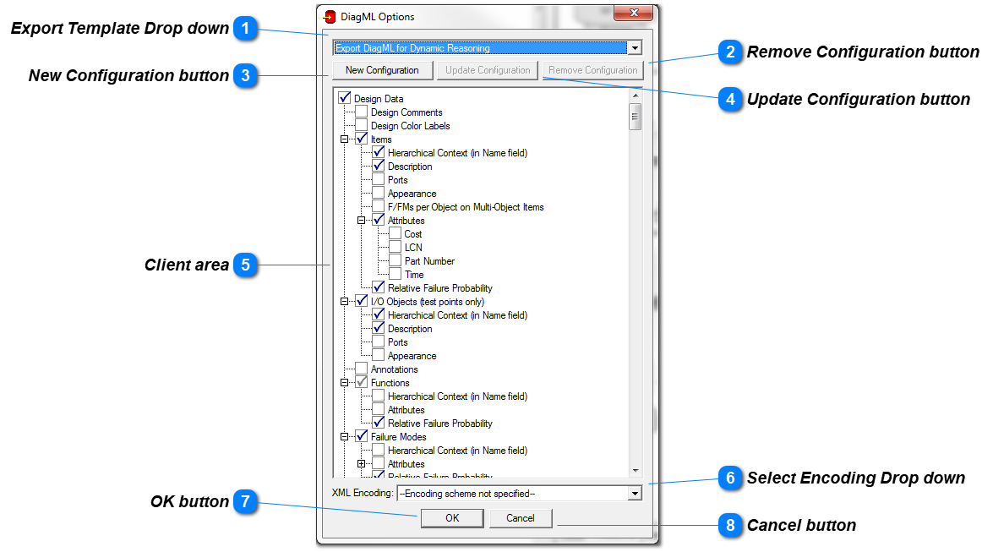Select the 'Design Data' tree label
Viewport: 993px width, 552px height.
click(x=379, y=99)
